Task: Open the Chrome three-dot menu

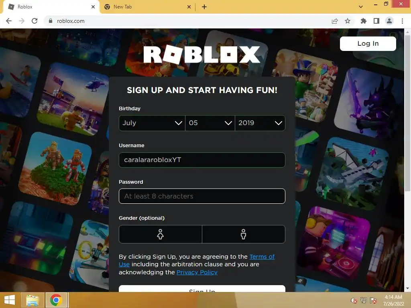Action: click(402, 21)
